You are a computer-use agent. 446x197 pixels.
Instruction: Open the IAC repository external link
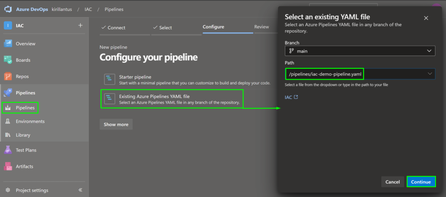(x=291, y=97)
